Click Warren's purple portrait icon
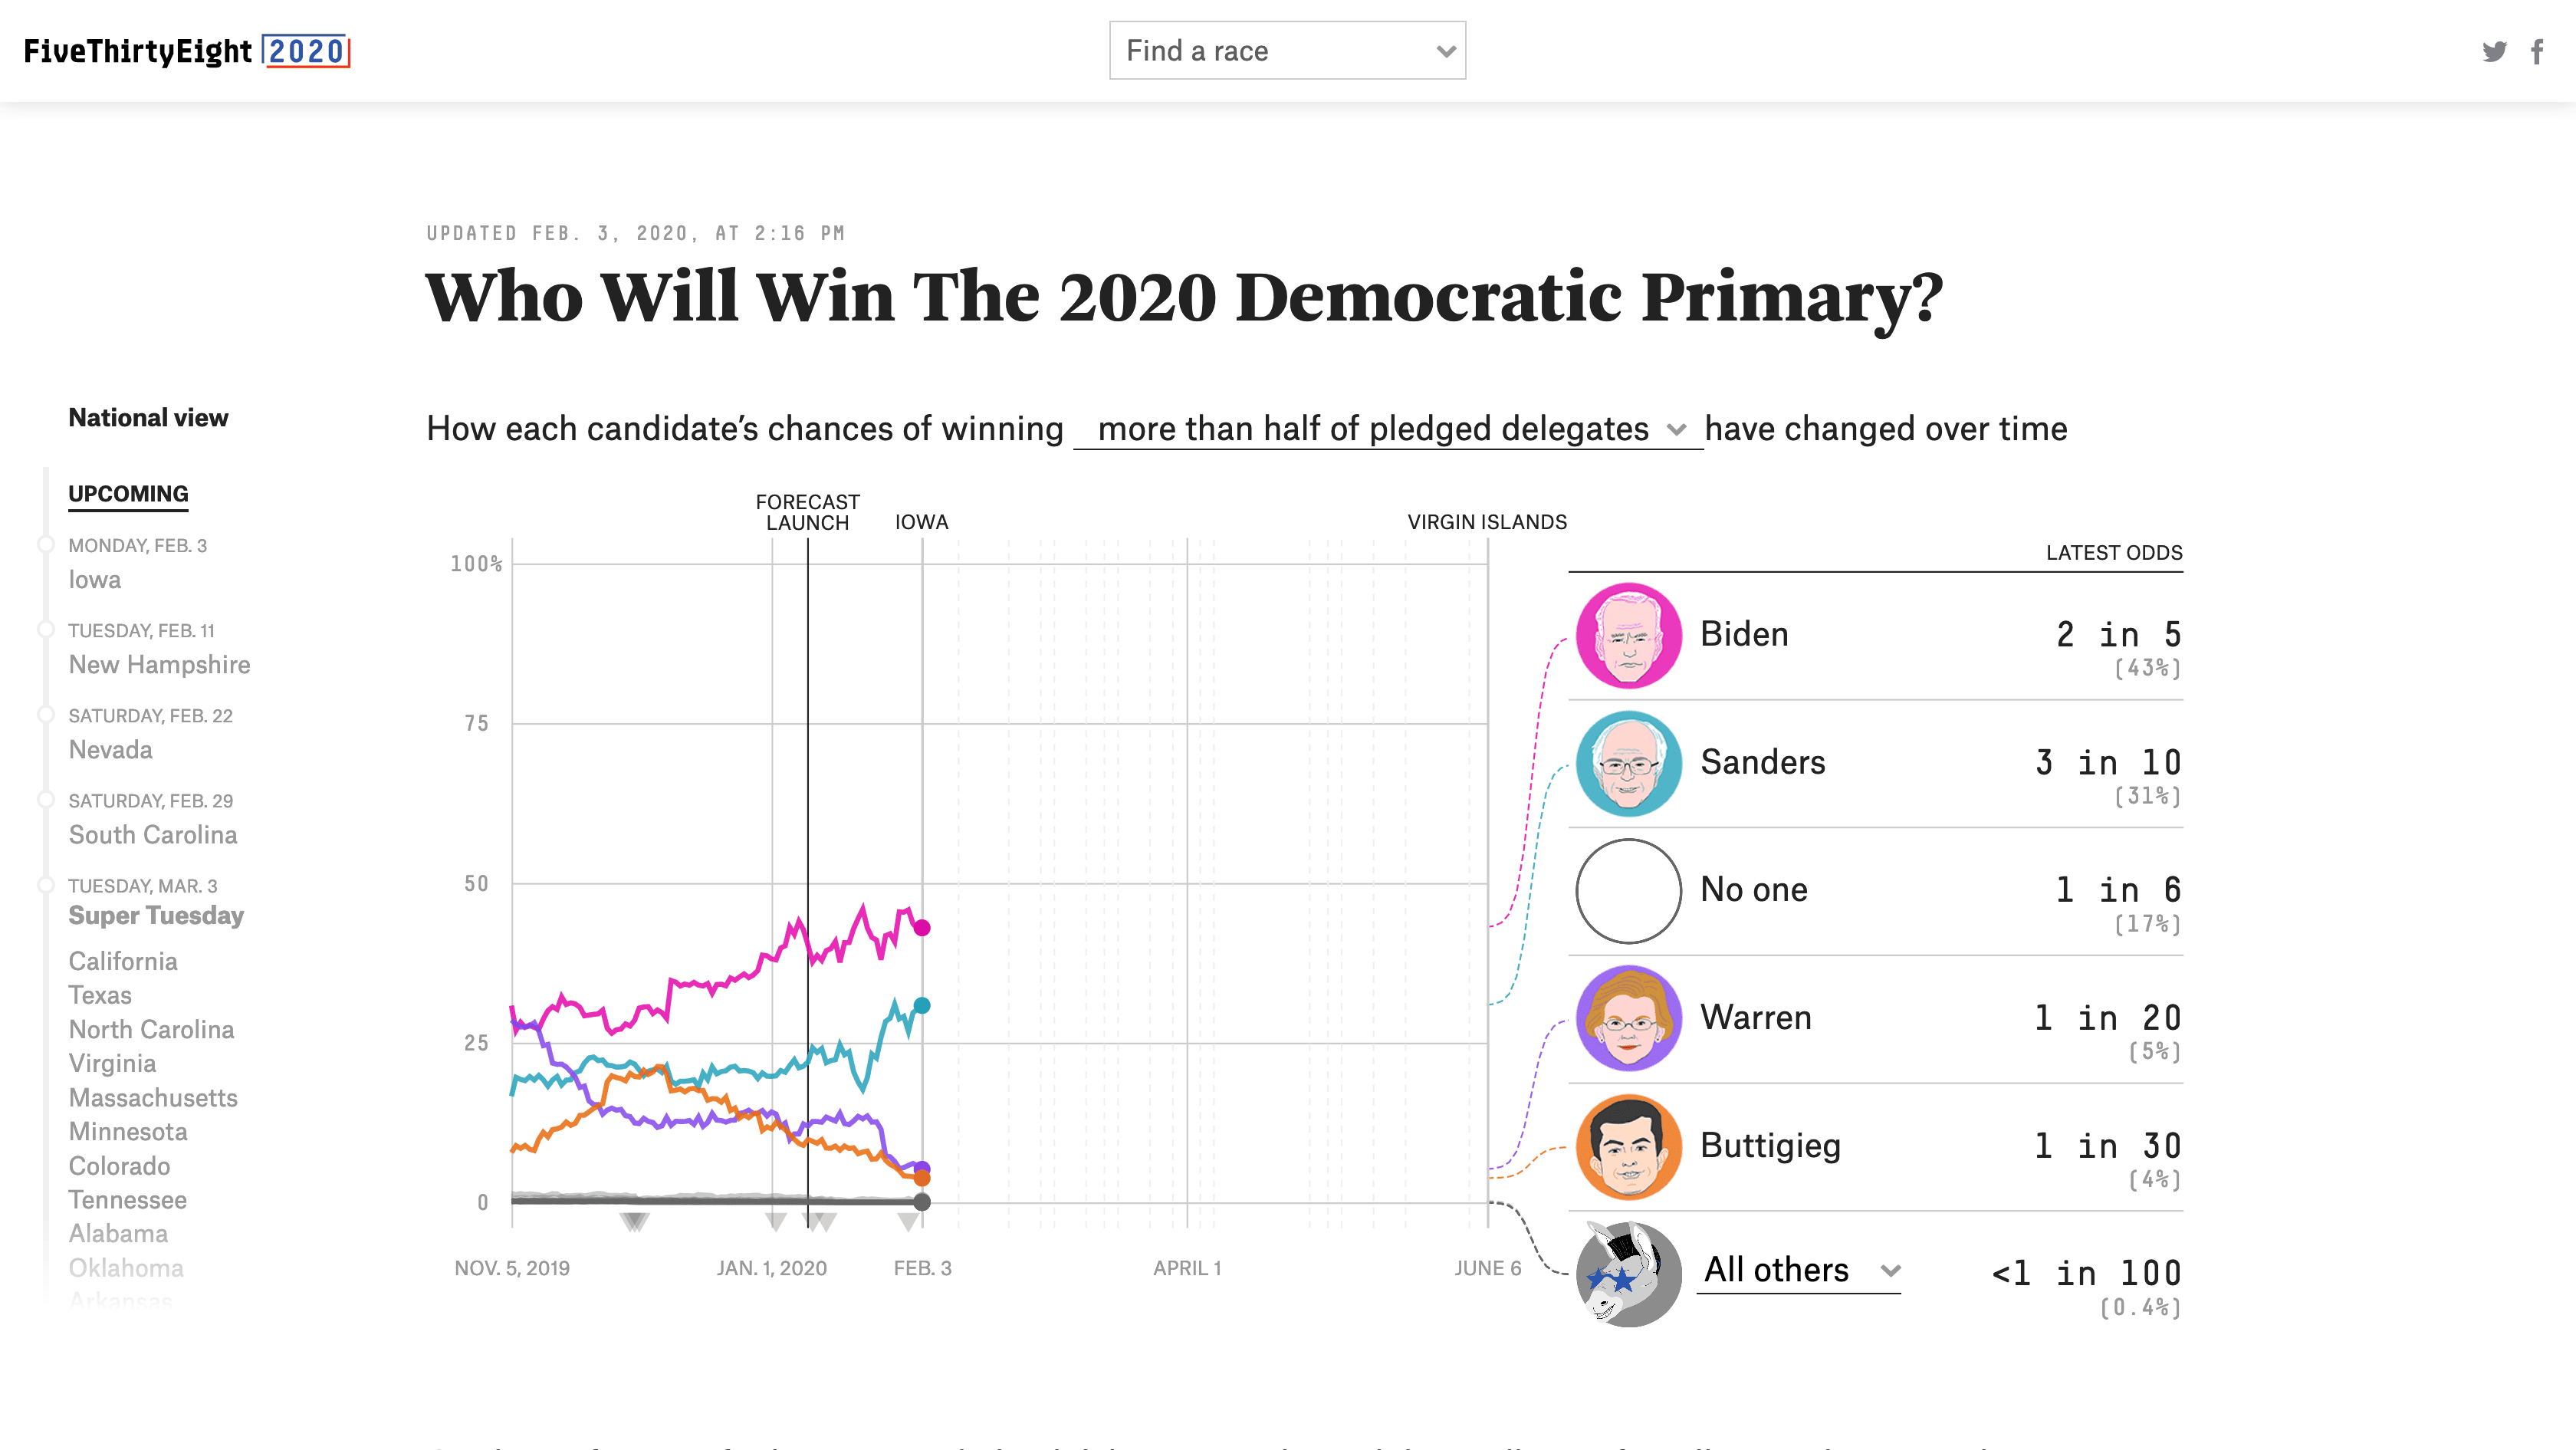Viewport: 2576px width, 1450px height. click(1628, 1018)
